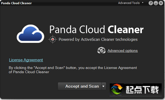Click the gear icon beside Advanced options
This screenshot has width=165, height=100.
[x=101, y=50]
